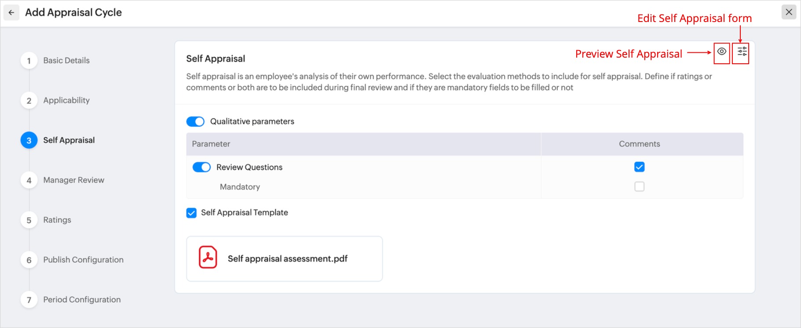Image resolution: width=801 pixels, height=328 pixels.
Task: Open Edit Self Appraisal form icon
Action: coord(742,52)
